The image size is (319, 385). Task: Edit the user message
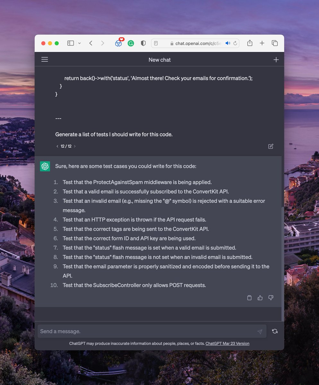tap(271, 146)
